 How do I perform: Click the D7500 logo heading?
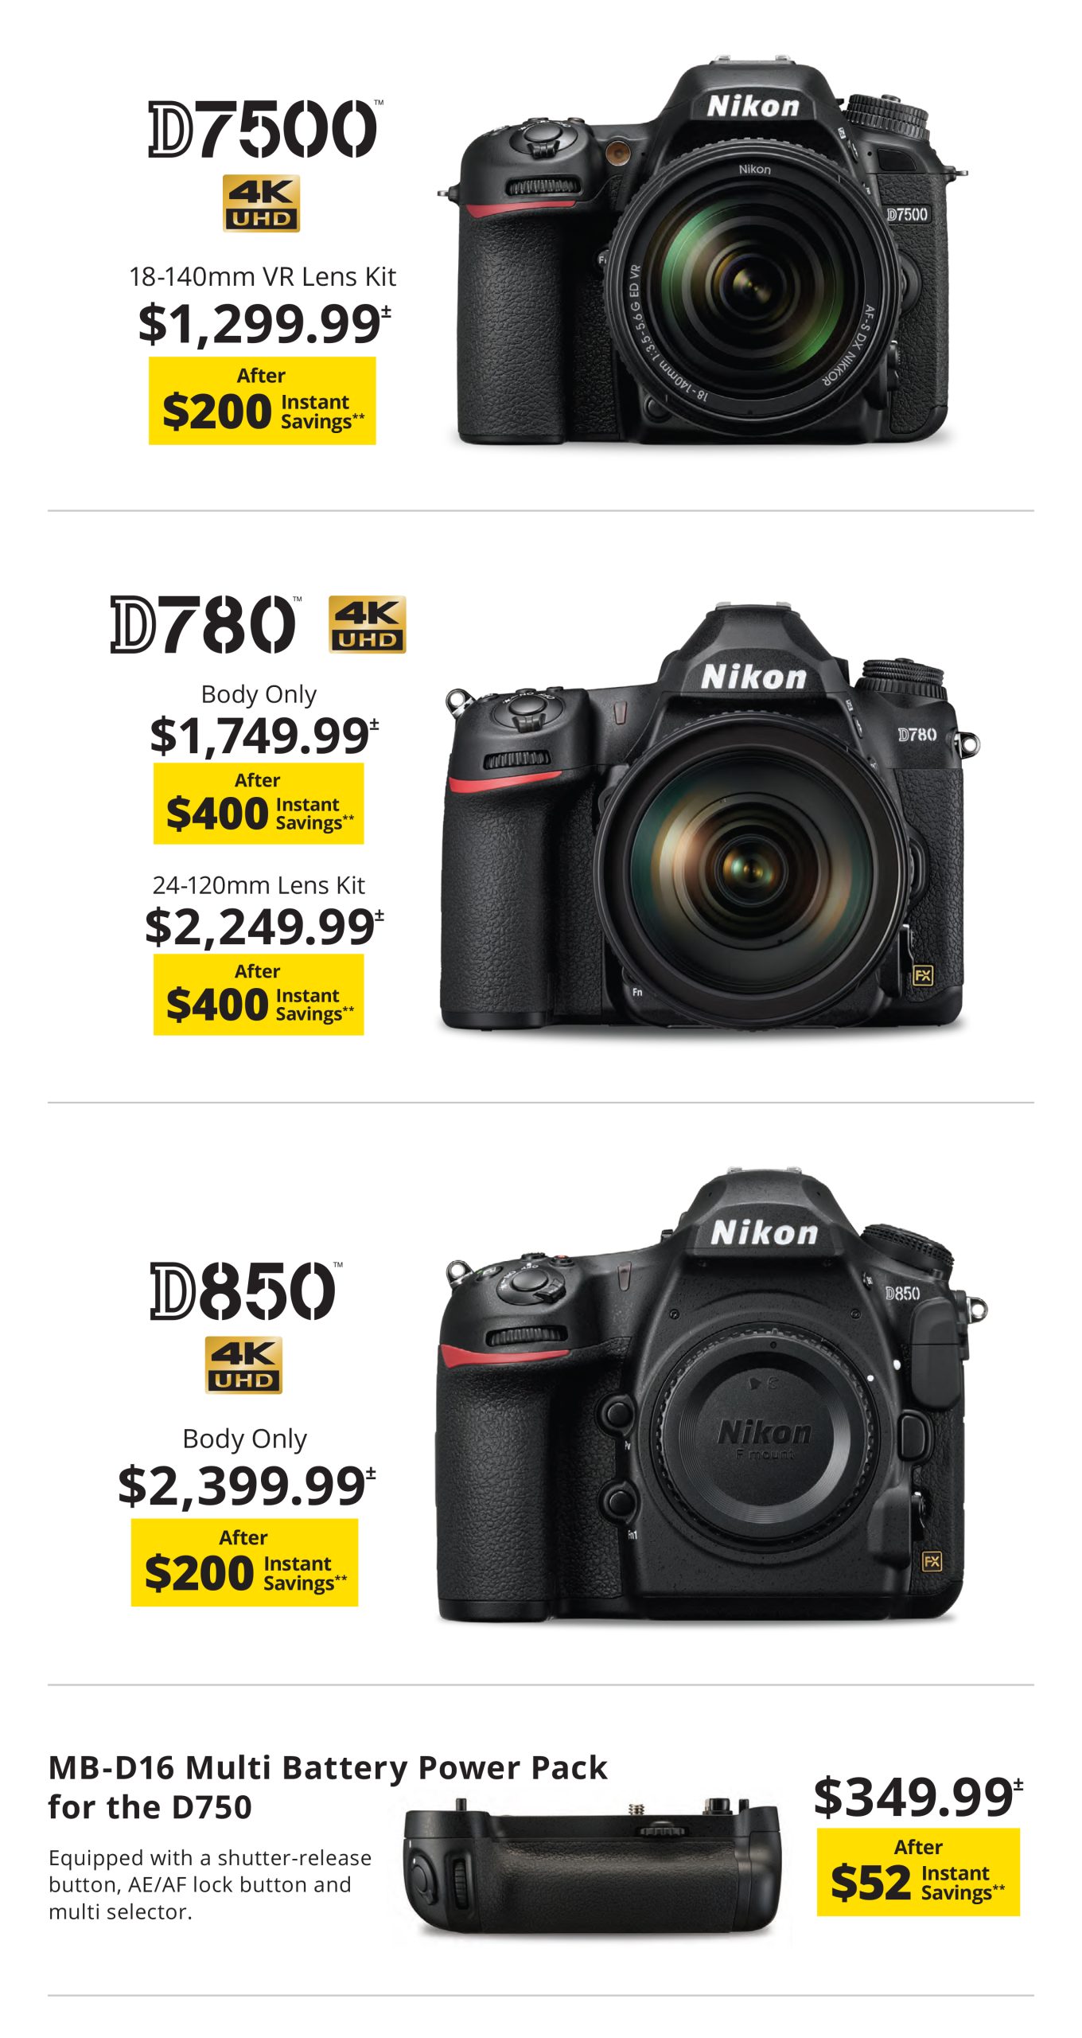264,128
